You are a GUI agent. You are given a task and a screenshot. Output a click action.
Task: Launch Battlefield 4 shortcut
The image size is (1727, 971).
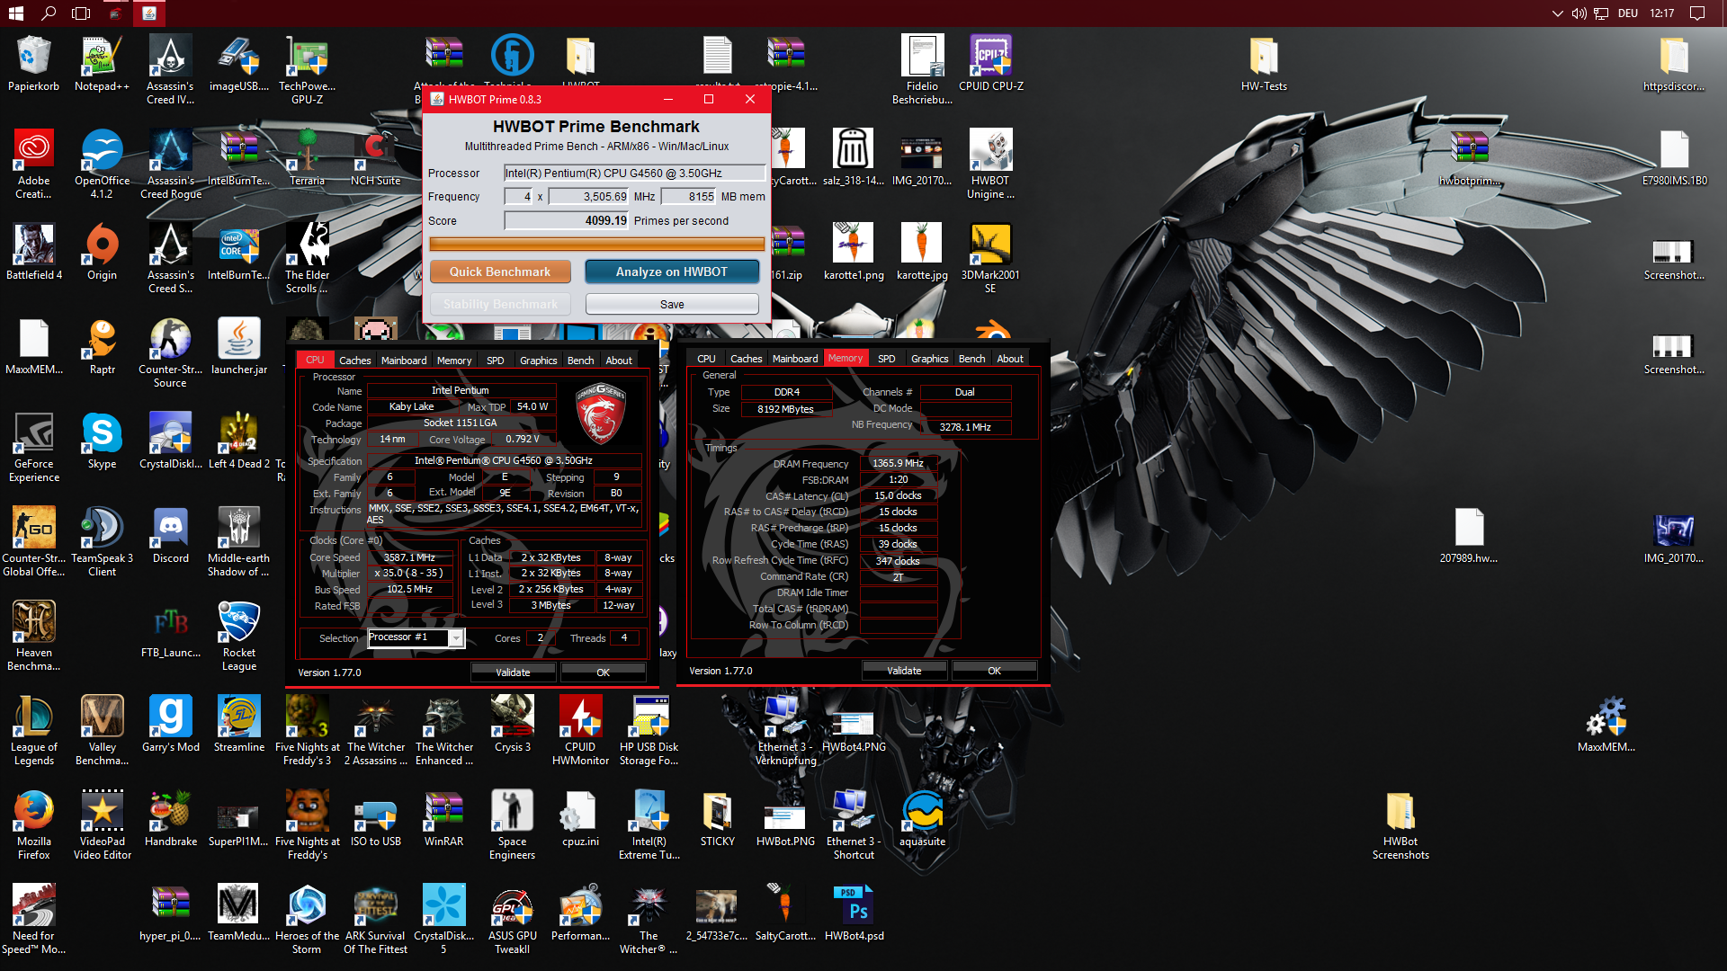(x=33, y=253)
